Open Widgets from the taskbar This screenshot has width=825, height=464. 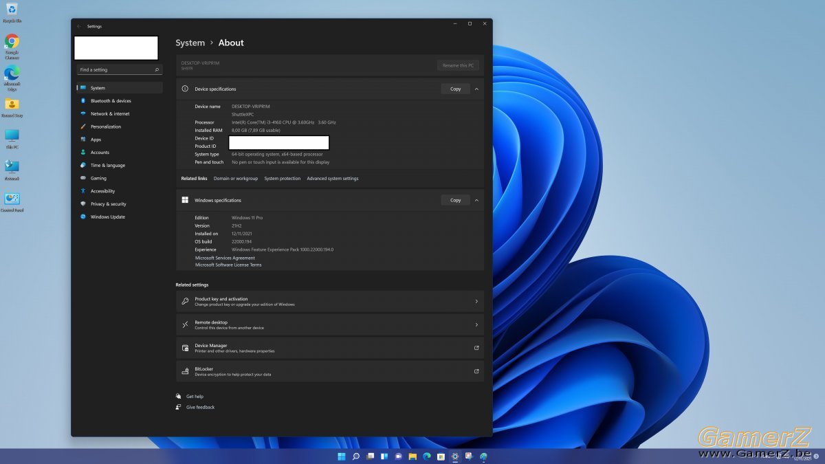click(x=384, y=456)
